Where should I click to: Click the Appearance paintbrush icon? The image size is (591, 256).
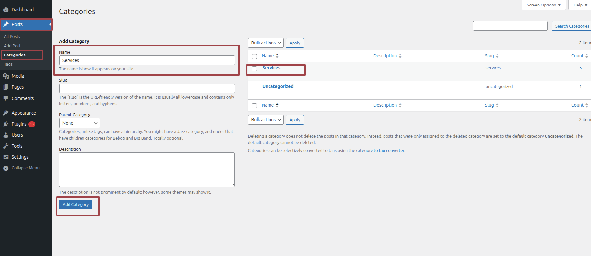point(6,113)
